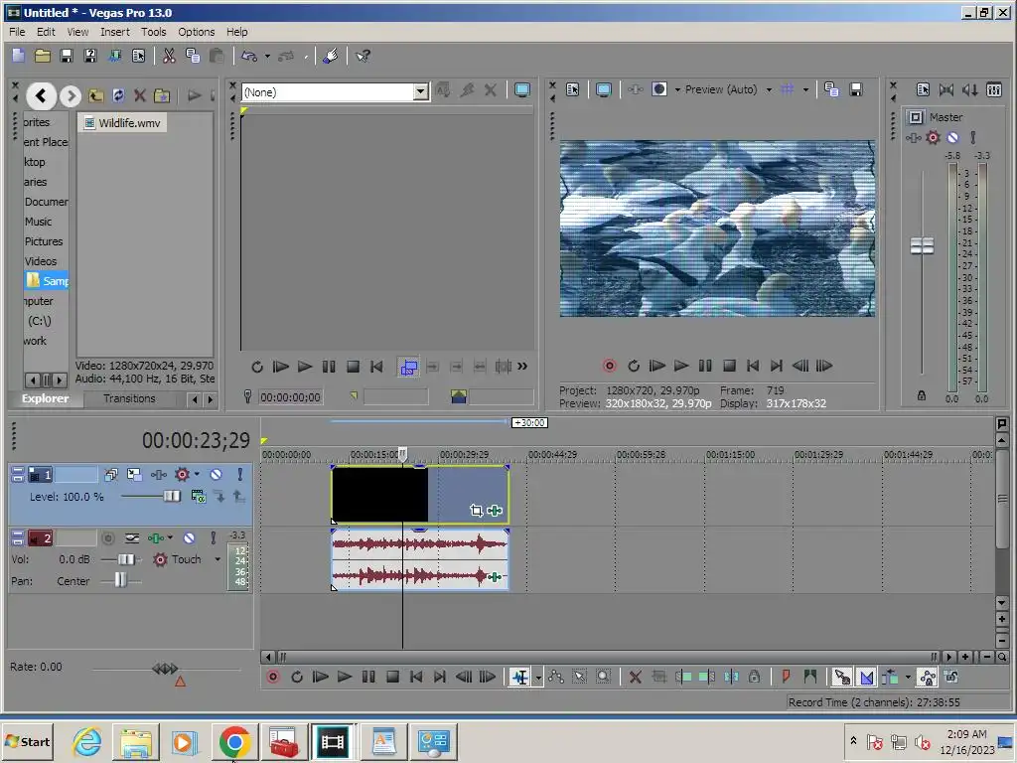Play the project from timeline transport
Image resolution: width=1017 pixels, height=763 pixels.
345,677
